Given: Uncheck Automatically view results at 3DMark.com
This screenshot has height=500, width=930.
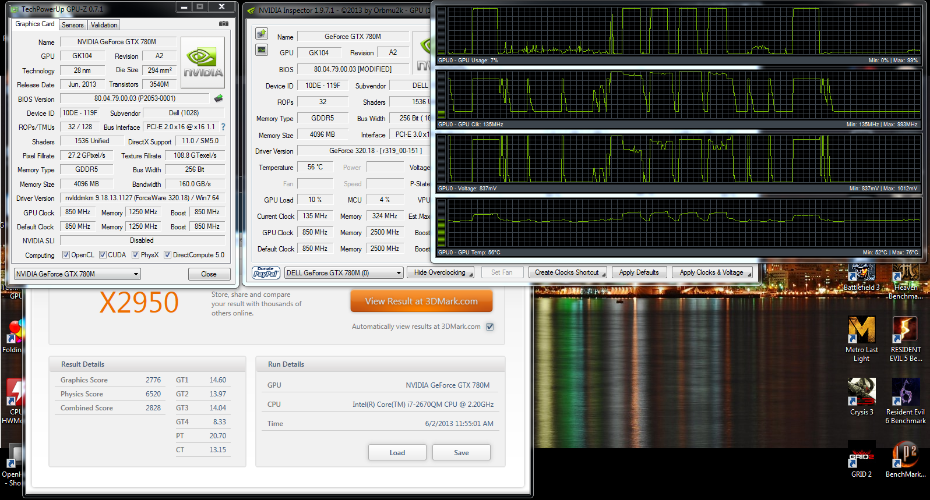Looking at the screenshot, I should click(x=490, y=327).
